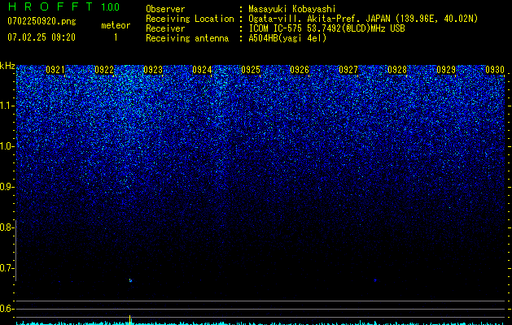
Task: Click the ICOM IC-575 receiver value
Action: tap(326, 28)
